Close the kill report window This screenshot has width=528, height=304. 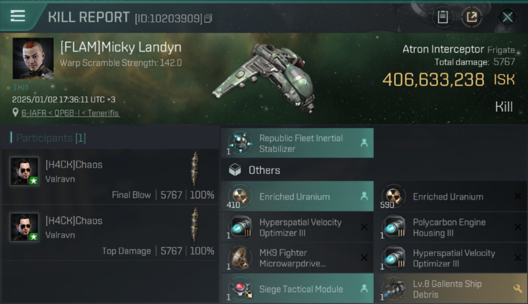pos(507,17)
